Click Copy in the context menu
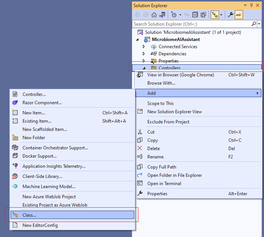The width and height of the screenshot is (264, 237). 198,140
